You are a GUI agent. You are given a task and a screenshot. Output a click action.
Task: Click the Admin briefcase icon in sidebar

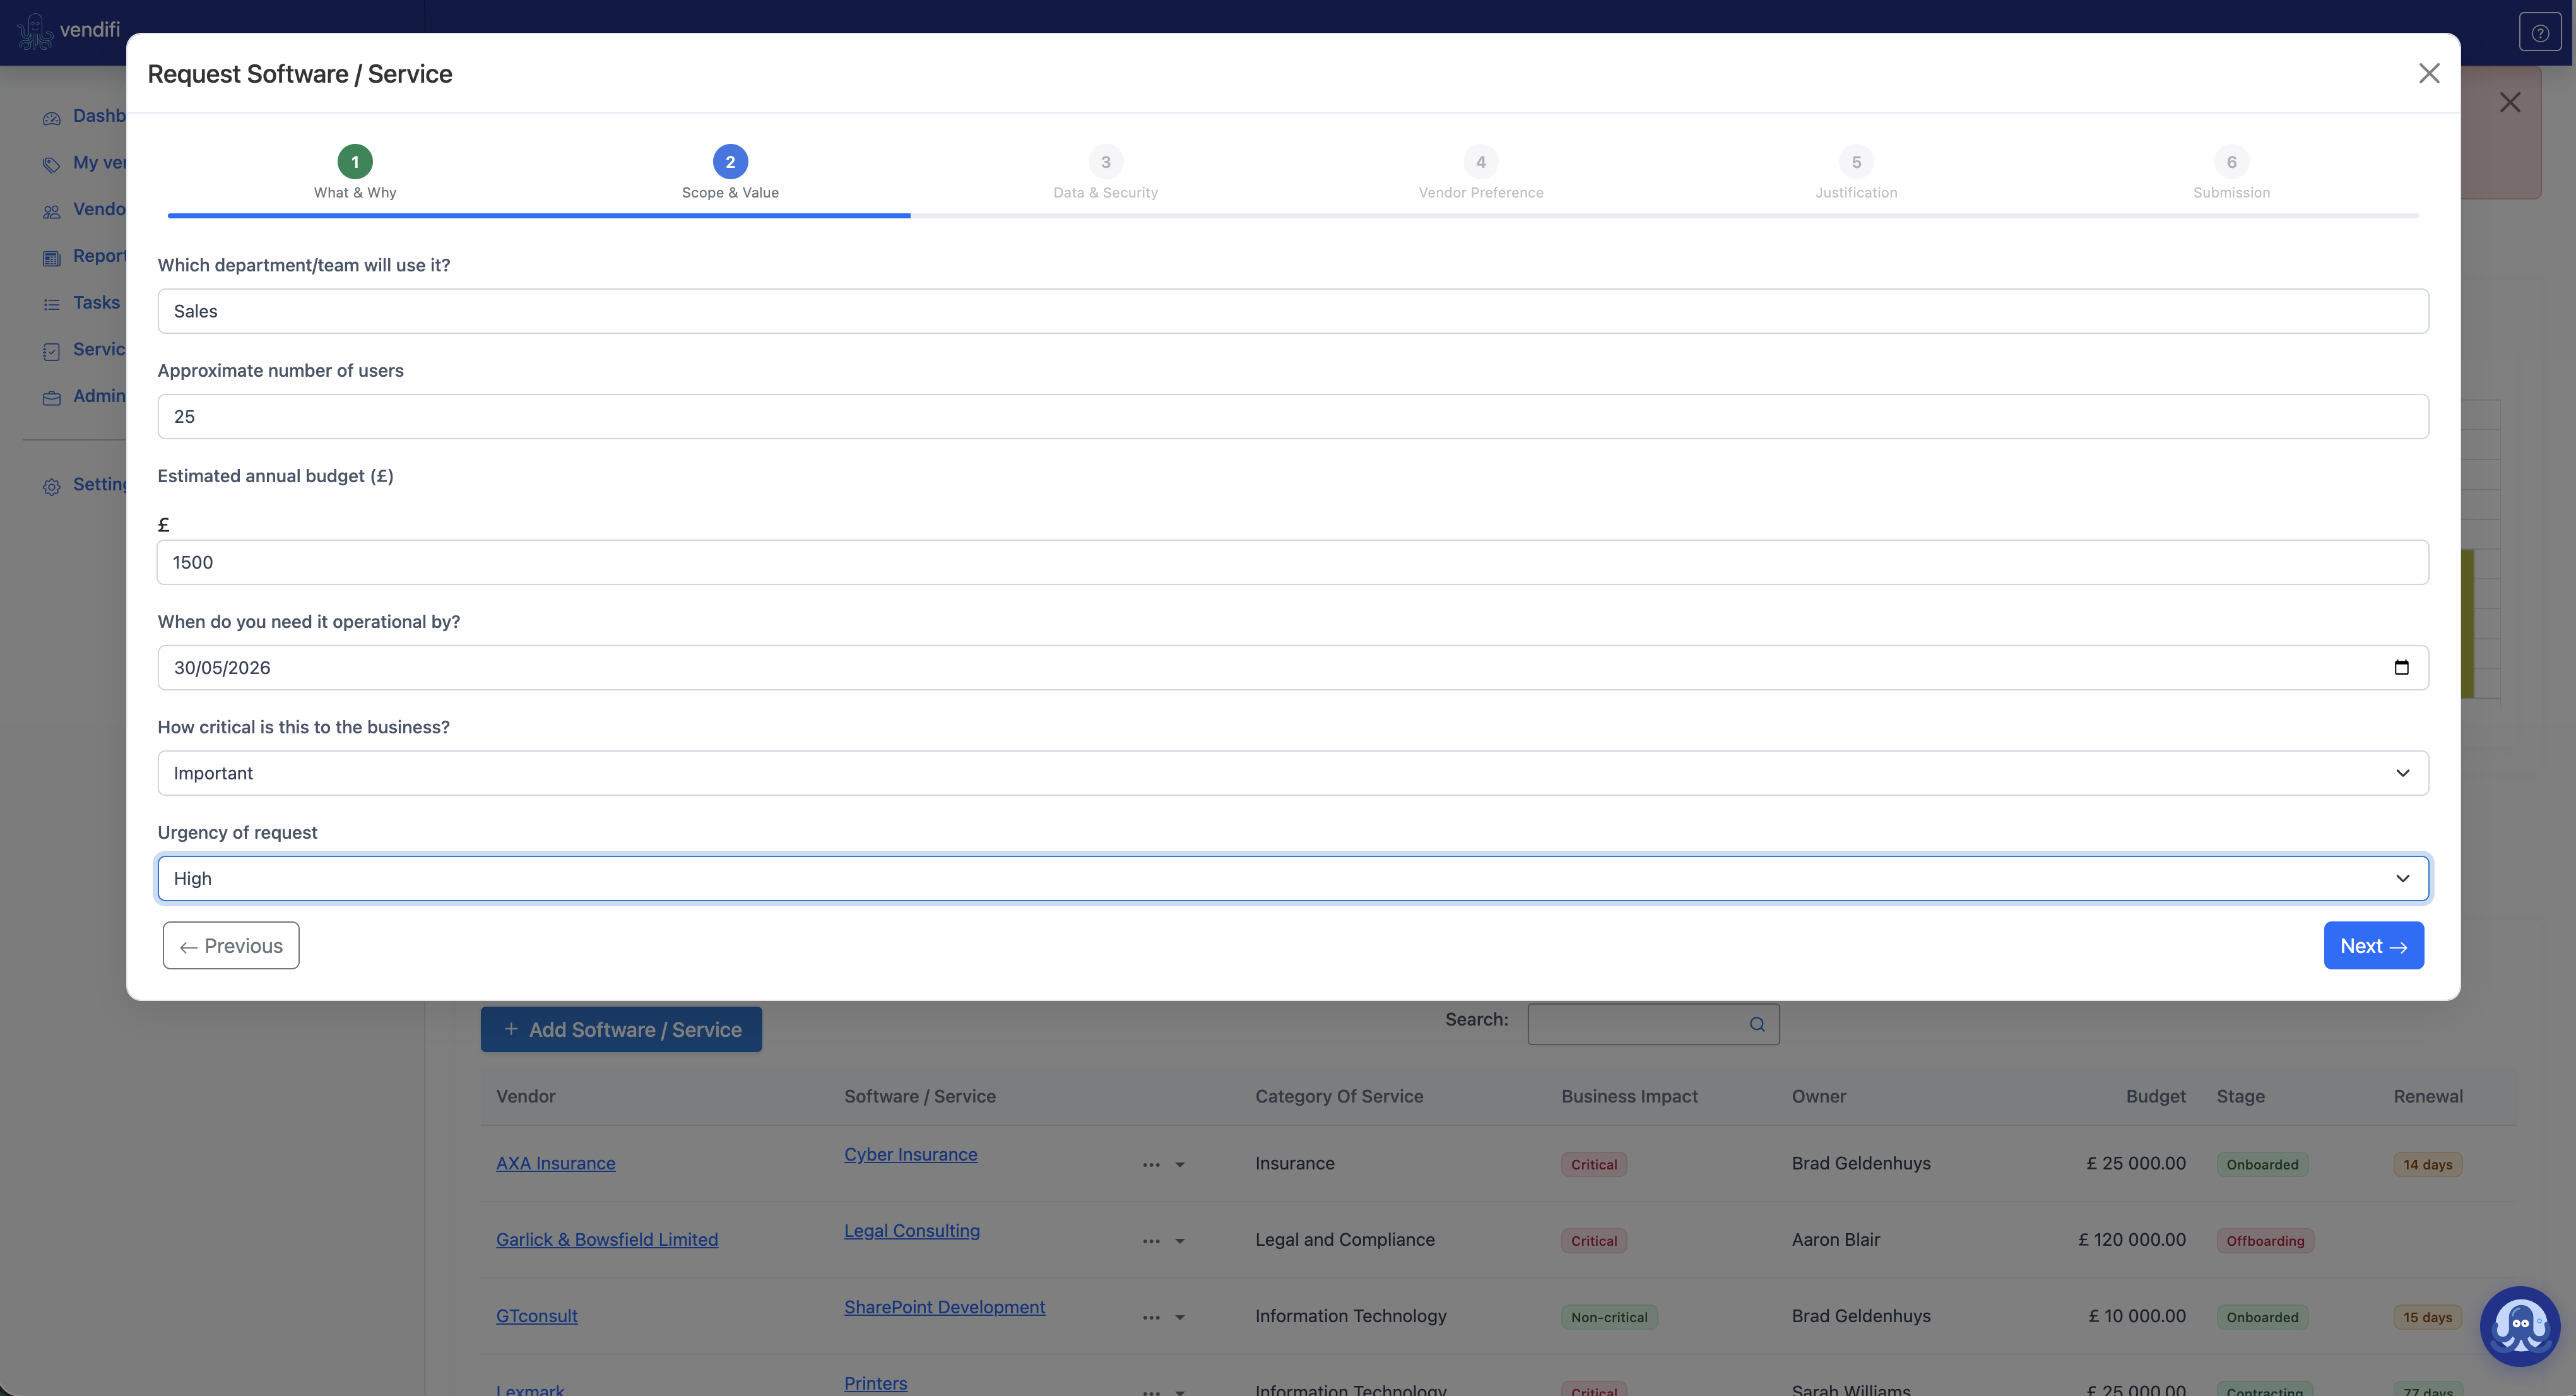tap(52, 398)
